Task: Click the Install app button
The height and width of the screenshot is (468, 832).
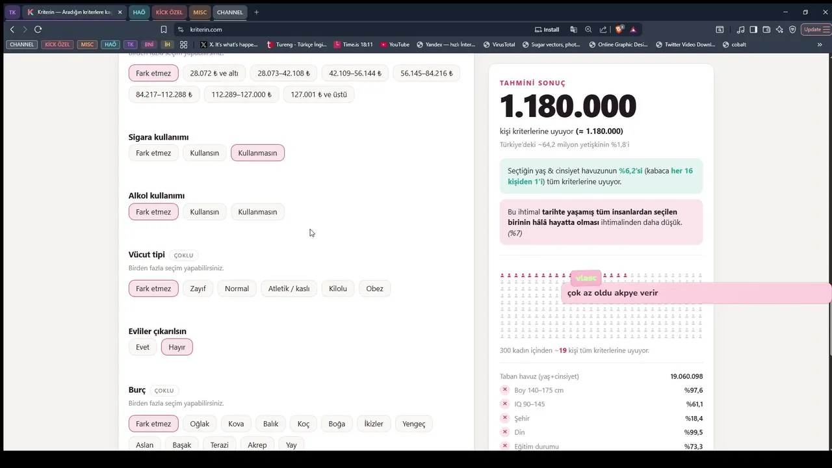Action: 547,29
